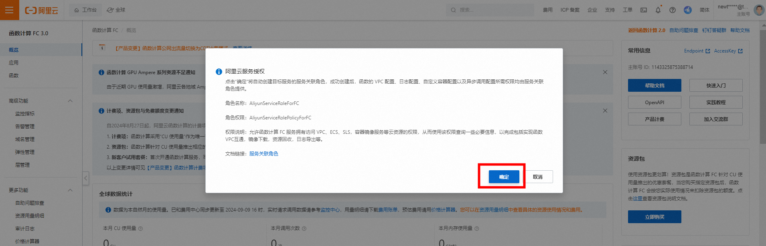Close the GPU Ampere notice
This screenshot has height=246, width=766.
(605, 72)
